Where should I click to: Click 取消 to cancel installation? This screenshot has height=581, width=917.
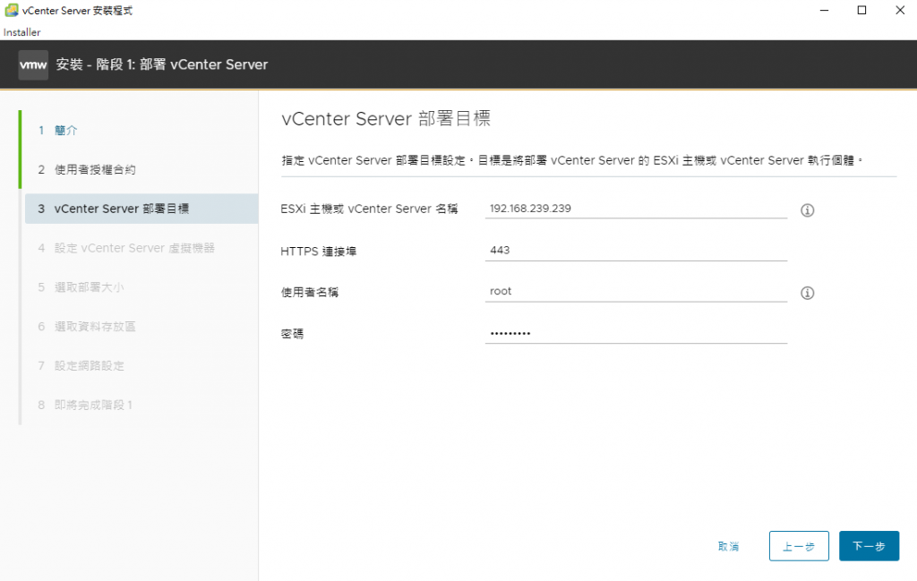pos(729,546)
